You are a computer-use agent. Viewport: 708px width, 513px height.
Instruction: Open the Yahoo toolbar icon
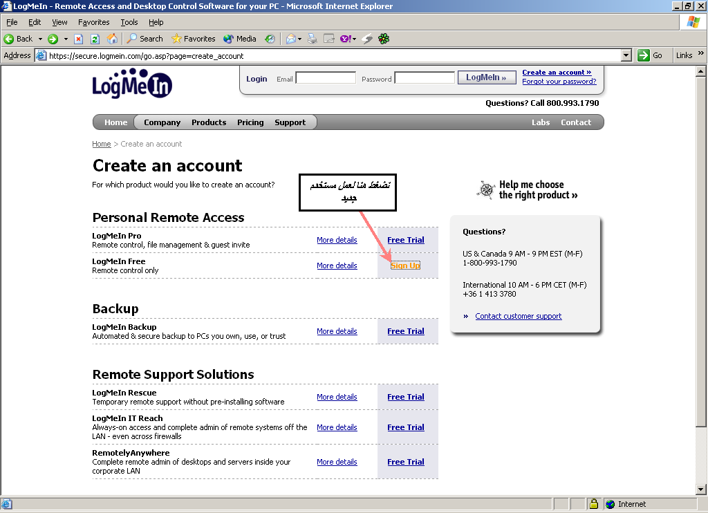pyautogui.click(x=346, y=39)
